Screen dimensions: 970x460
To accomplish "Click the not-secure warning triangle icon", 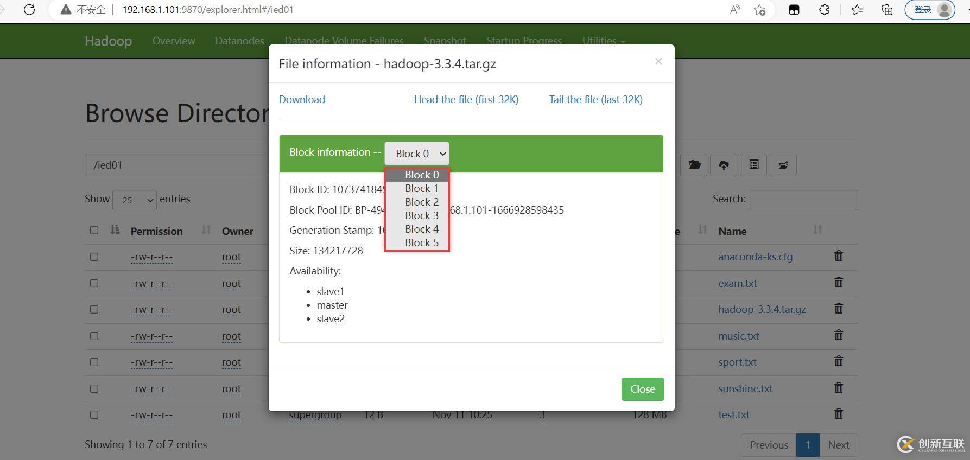I will pyautogui.click(x=66, y=10).
